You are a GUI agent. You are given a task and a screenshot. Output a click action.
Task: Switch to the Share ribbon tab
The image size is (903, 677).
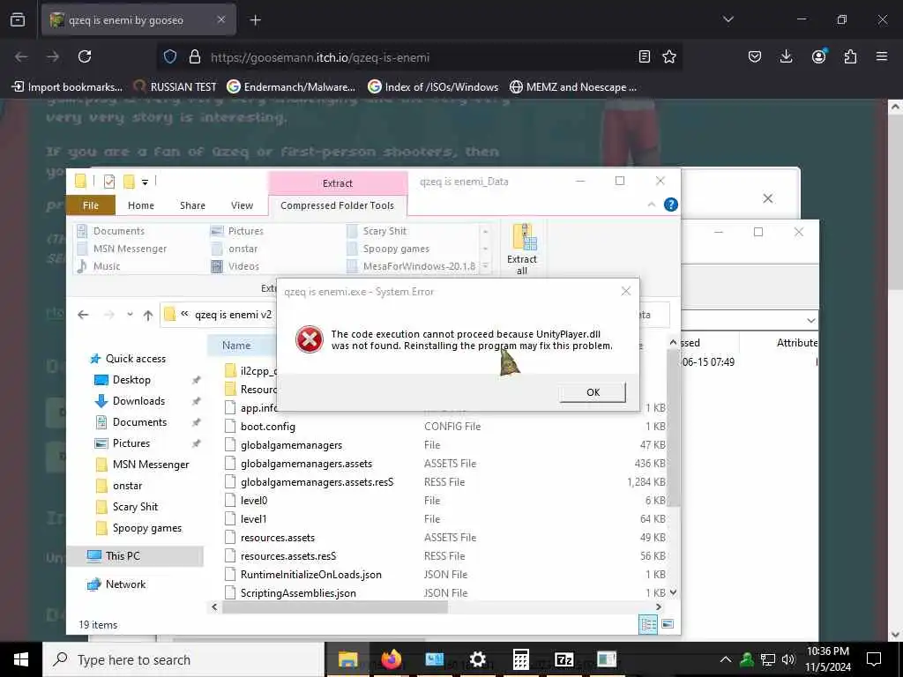192,205
